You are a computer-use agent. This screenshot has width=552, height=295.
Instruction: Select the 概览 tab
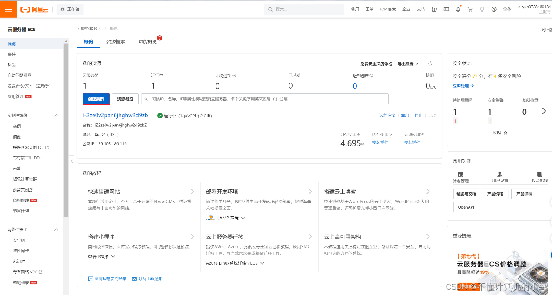tap(88, 42)
